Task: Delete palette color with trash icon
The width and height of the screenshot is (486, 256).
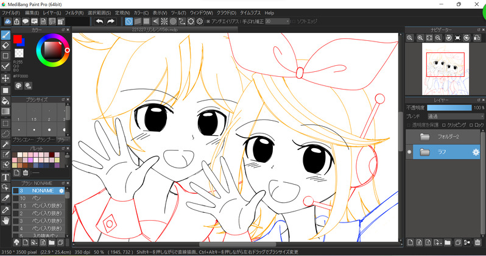Action: [26, 173]
